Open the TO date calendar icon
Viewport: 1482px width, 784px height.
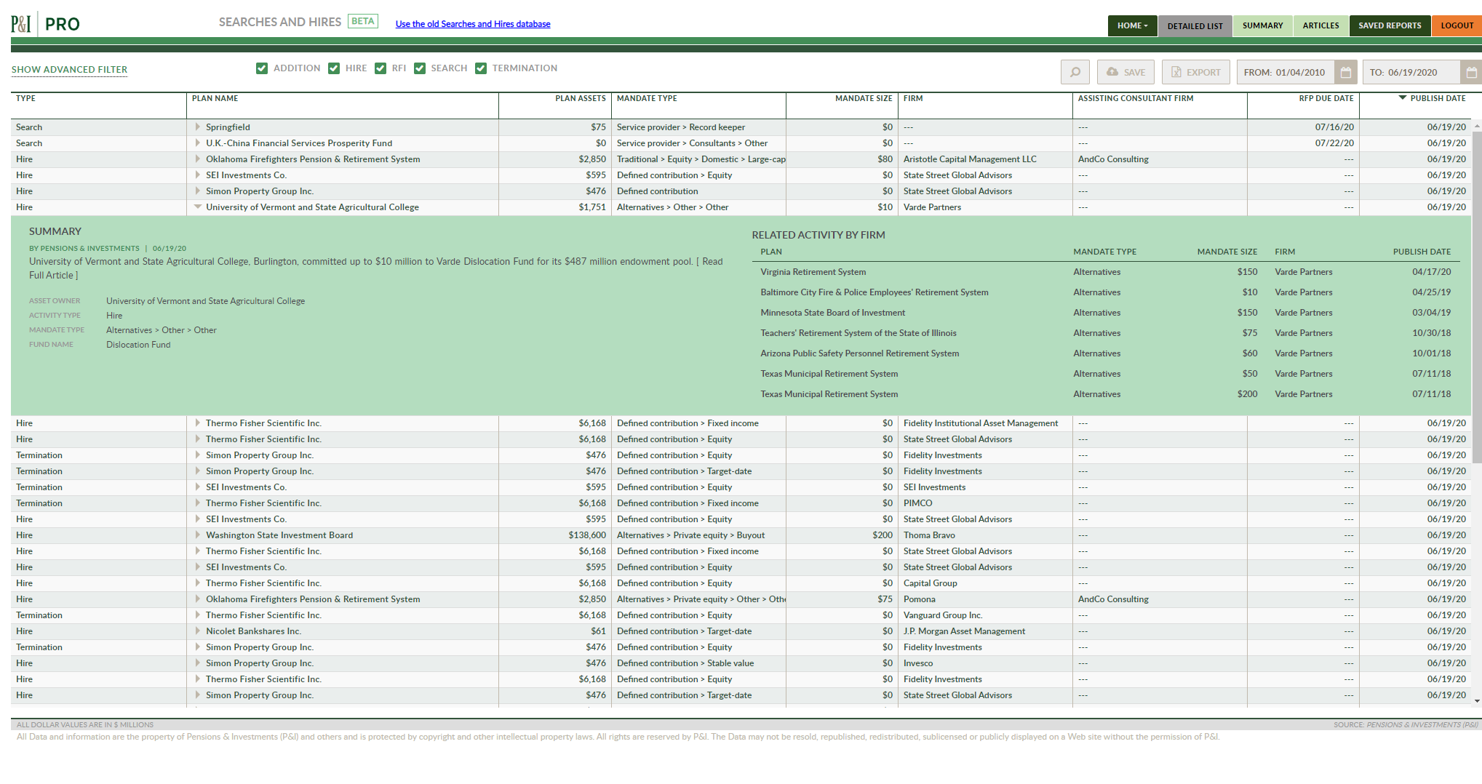point(1470,72)
